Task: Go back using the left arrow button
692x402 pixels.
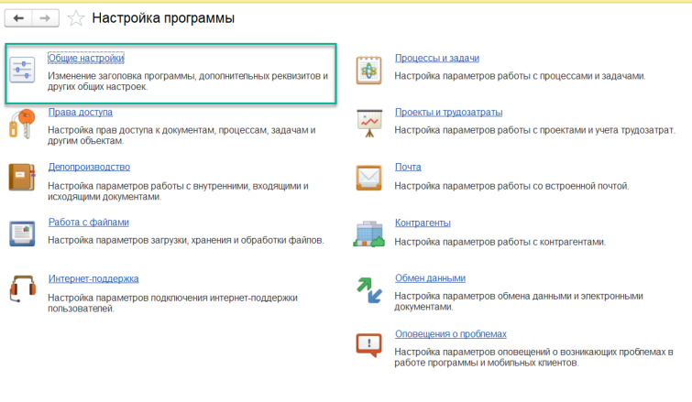Action: (x=18, y=18)
